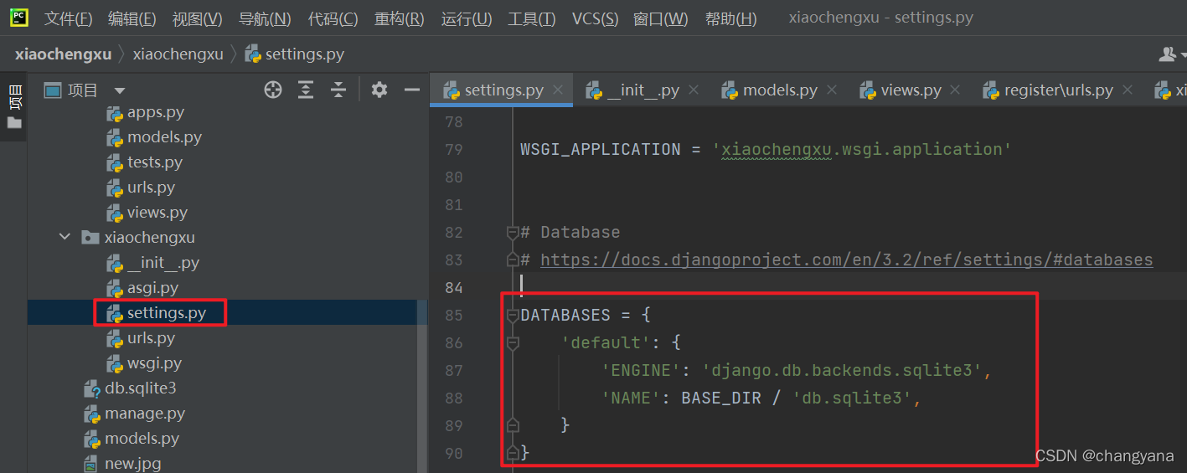Click BASE_DIR on line 88
Screen dimensions: 1187x473
[x=721, y=398]
